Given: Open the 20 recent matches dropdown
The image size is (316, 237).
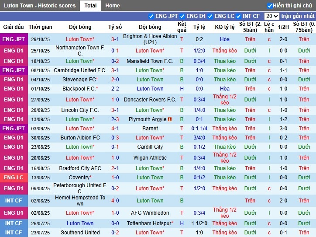Looking at the screenshot, I should pyautogui.click(x=271, y=16).
